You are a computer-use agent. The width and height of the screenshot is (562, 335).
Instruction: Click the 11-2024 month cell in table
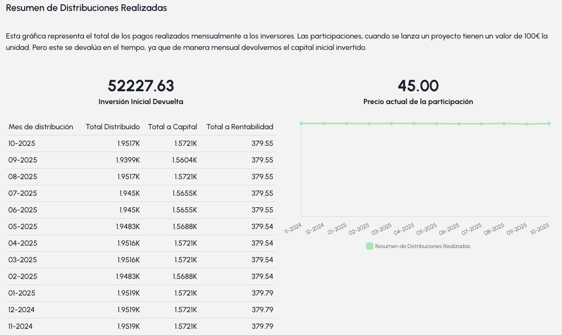20,326
